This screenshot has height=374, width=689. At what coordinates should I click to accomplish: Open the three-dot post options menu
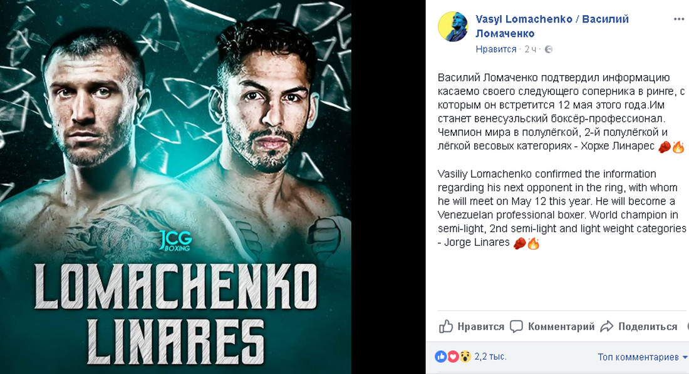[679, 19]
